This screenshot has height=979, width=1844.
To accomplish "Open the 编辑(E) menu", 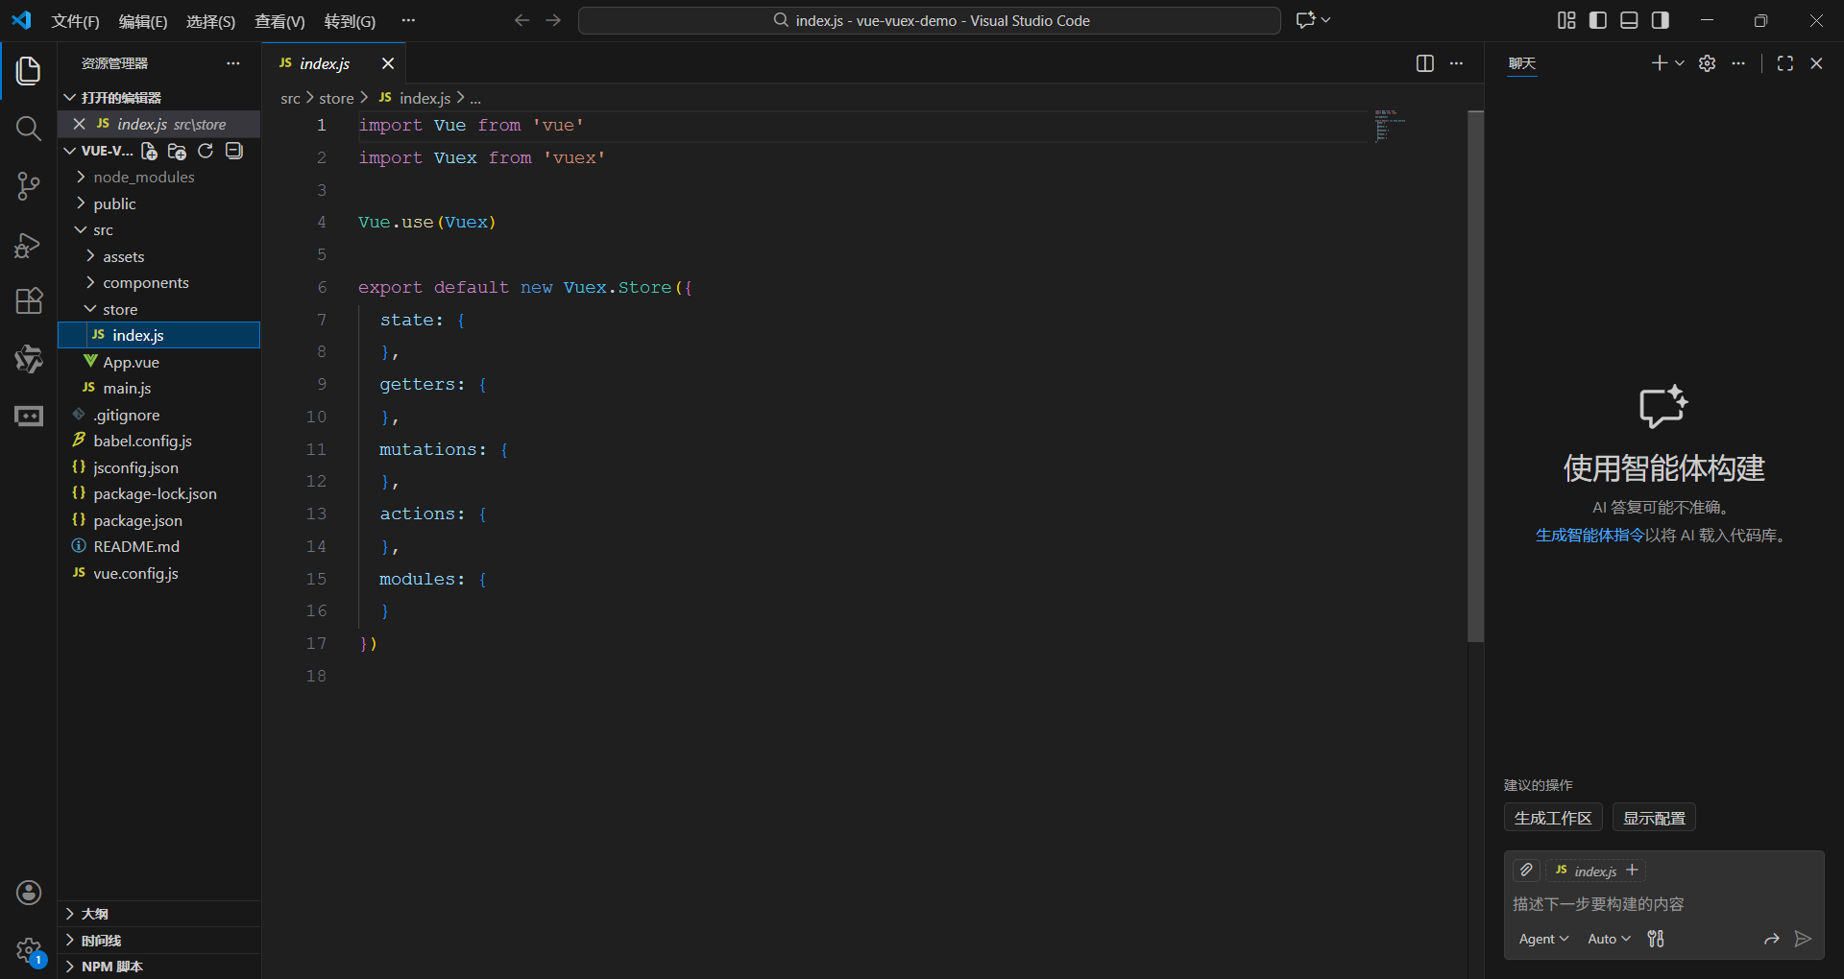I will pos(143,21).
